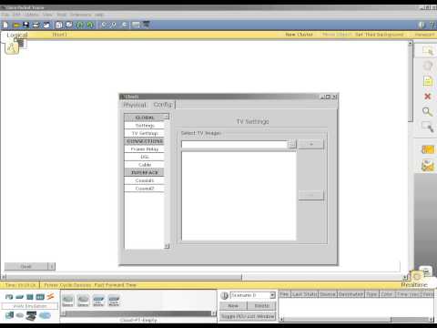The width and height of the screenshot is (437, 328).
Task: Click the horizontal workspace scrollbar
Action: point(125,277)
